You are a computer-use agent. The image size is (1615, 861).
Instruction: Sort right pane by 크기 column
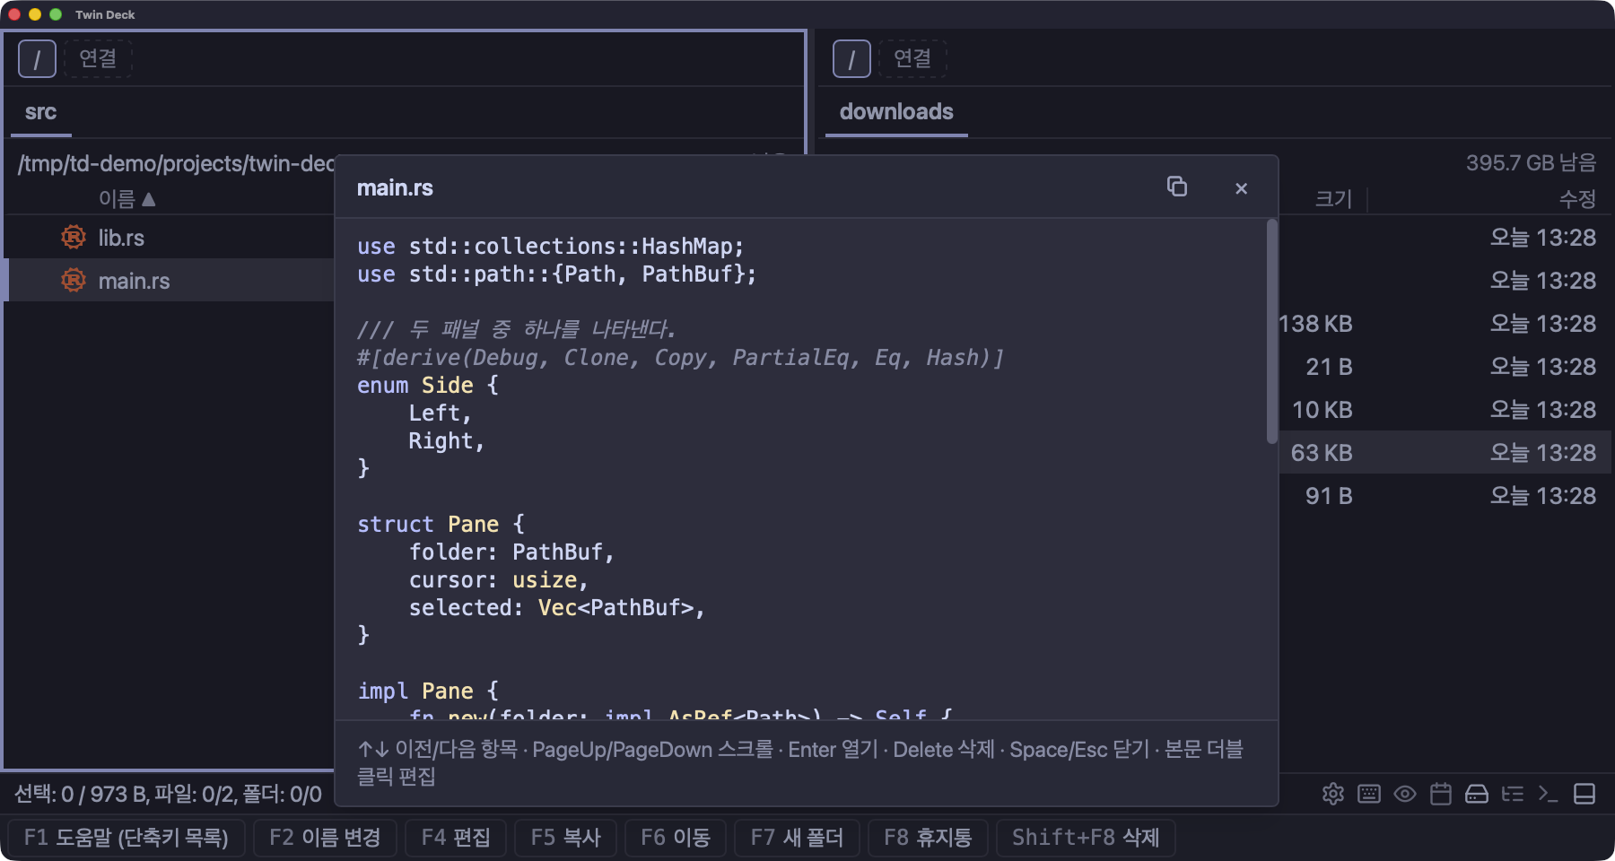tap(1333, 198)
